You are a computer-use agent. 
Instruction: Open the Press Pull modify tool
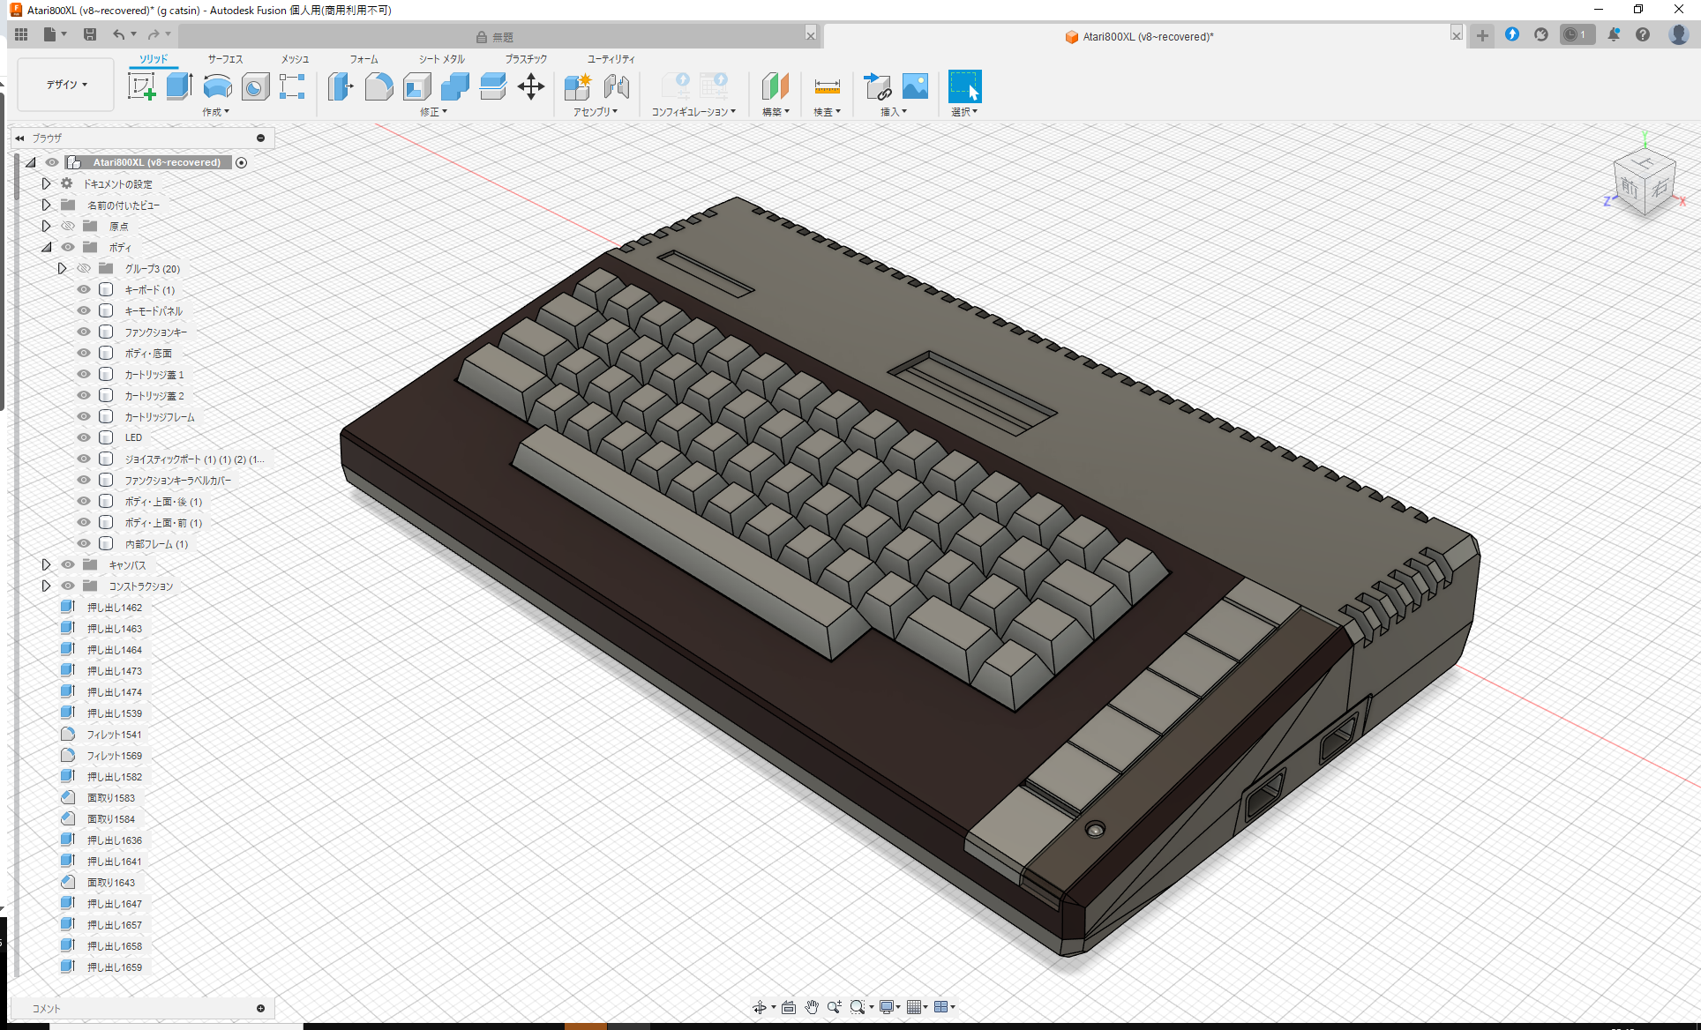[x=340, y=86]
